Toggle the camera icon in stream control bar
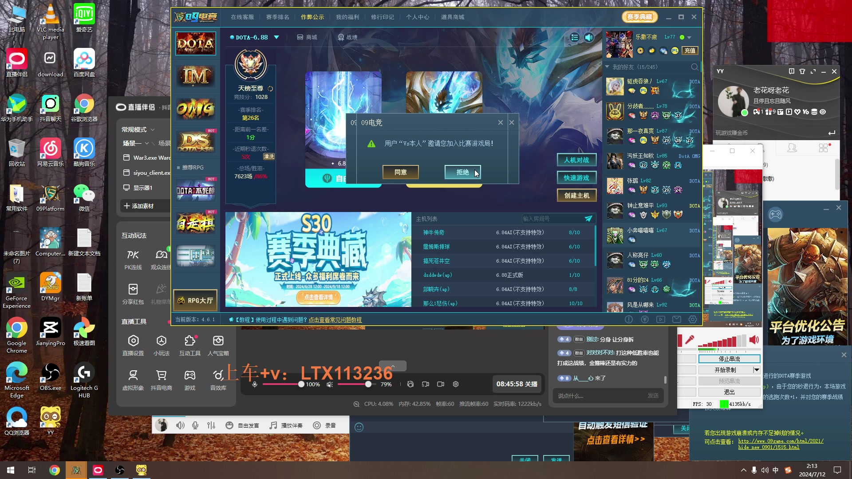 tap(441, 384)
